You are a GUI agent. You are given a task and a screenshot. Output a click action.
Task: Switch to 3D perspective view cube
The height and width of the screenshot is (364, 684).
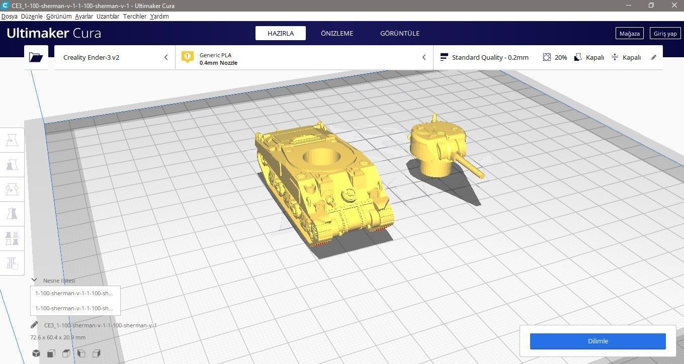coord(36,353)
